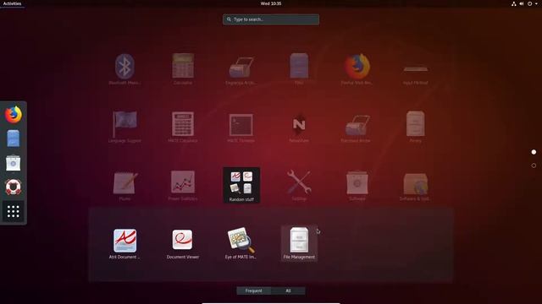The width and height of the screenshot is (542, 304).
Task: Open Bluetooth Manager from the grid
Action: [124, 69]
